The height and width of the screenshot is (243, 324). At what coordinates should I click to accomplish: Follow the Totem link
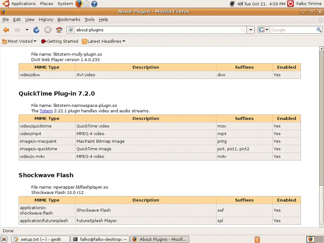46,111
